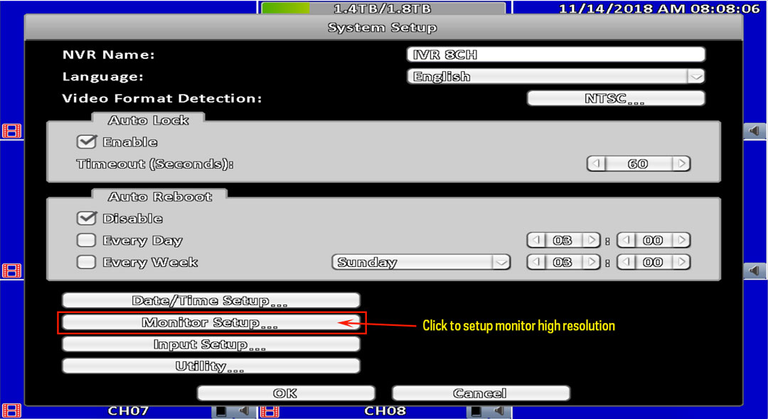768x419 pixels.
Task: Click the film recording icon beside CH08
Action: click(270, 410)
